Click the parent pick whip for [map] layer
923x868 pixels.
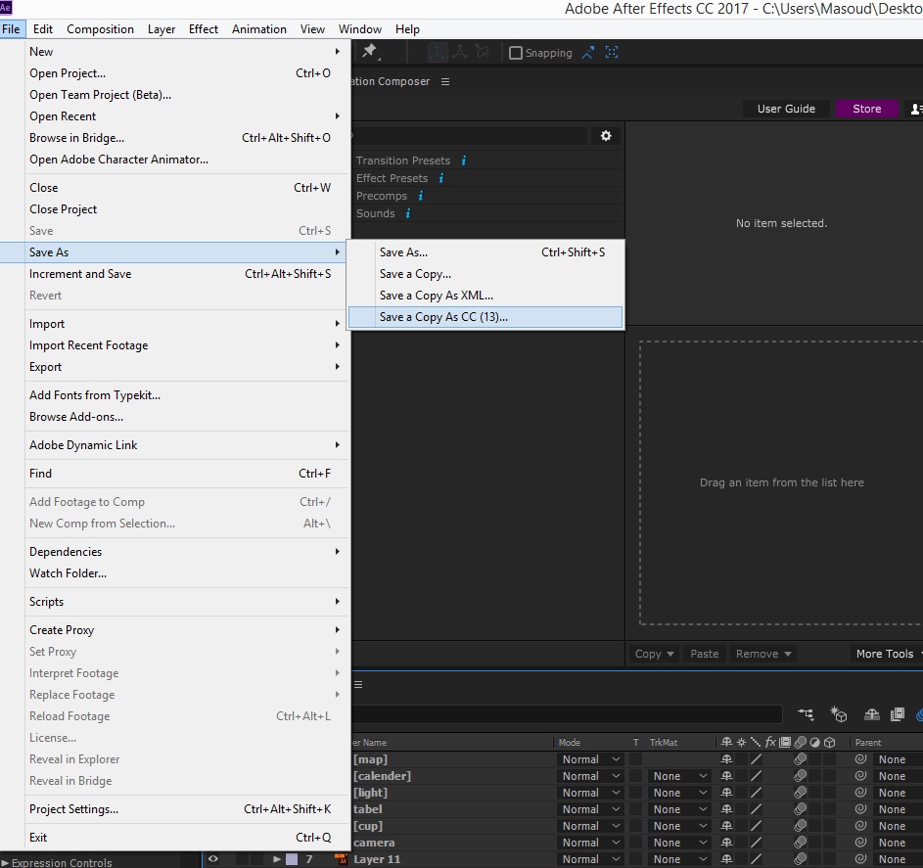860,759
